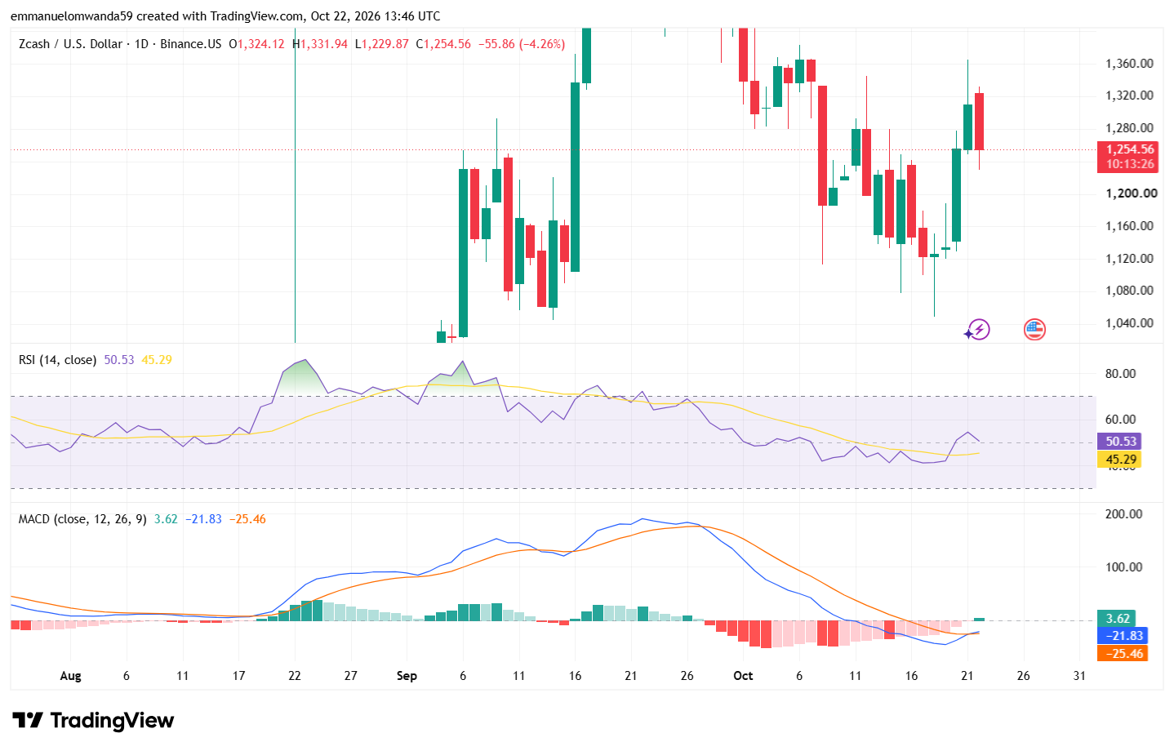Click the 1,320.00 price axis tick
The image size is (1174, 751).
coord(1130,96)
